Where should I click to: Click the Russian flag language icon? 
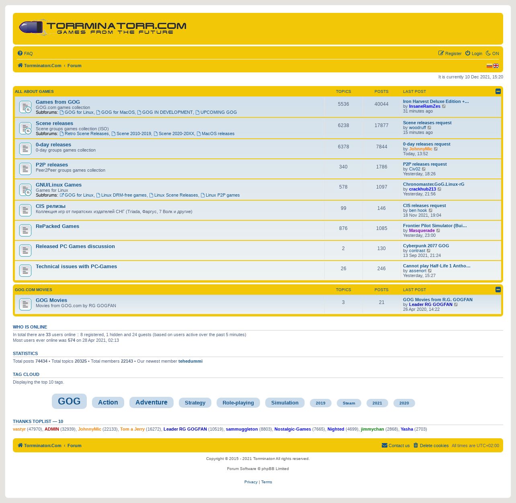[x=489, y=66]
